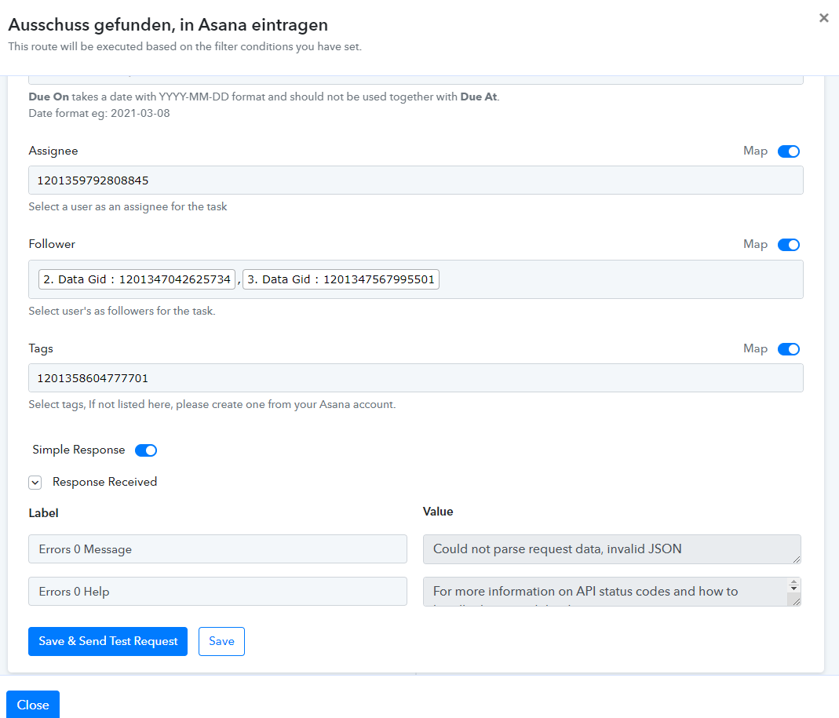Click the outlined Save button
Screen dimensions: 839x718
[x=221, y=641]
